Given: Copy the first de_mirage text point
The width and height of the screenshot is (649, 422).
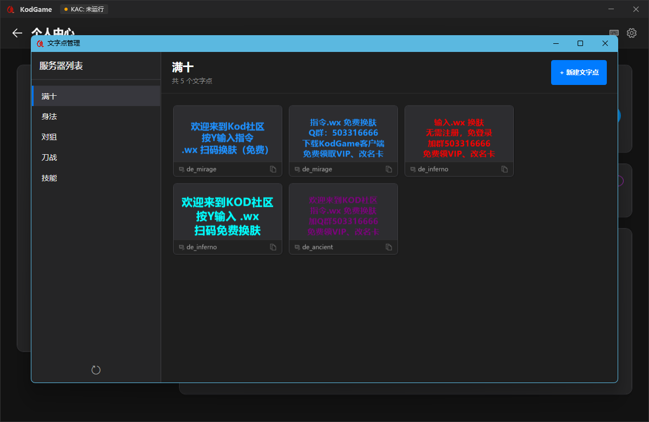Looking at the screenshot, I should [x=273, y=169].
